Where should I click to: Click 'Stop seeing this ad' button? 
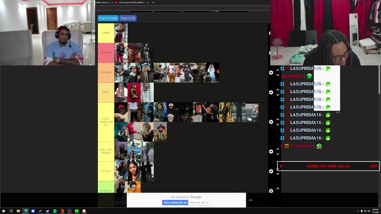175,203
